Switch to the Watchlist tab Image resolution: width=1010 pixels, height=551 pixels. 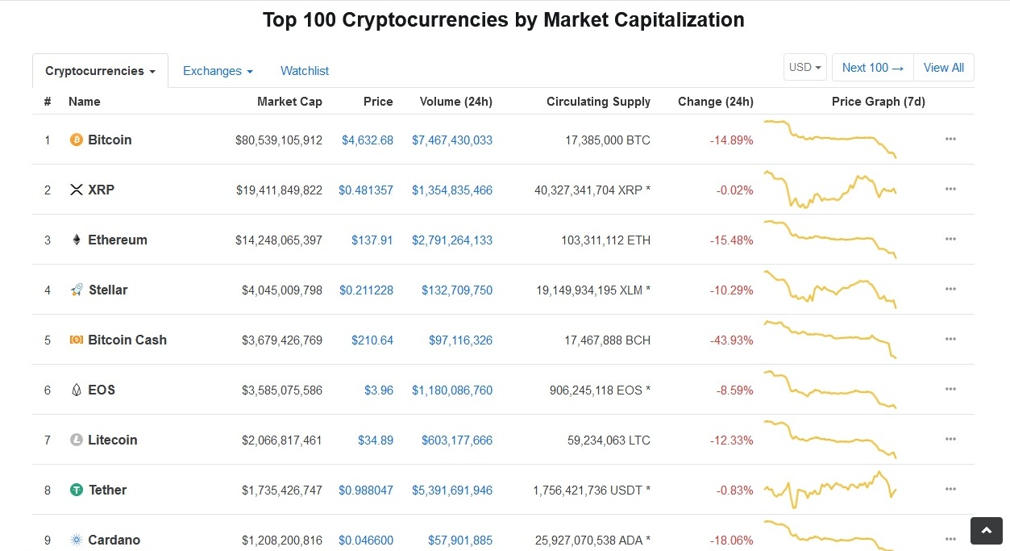point(305,71)
